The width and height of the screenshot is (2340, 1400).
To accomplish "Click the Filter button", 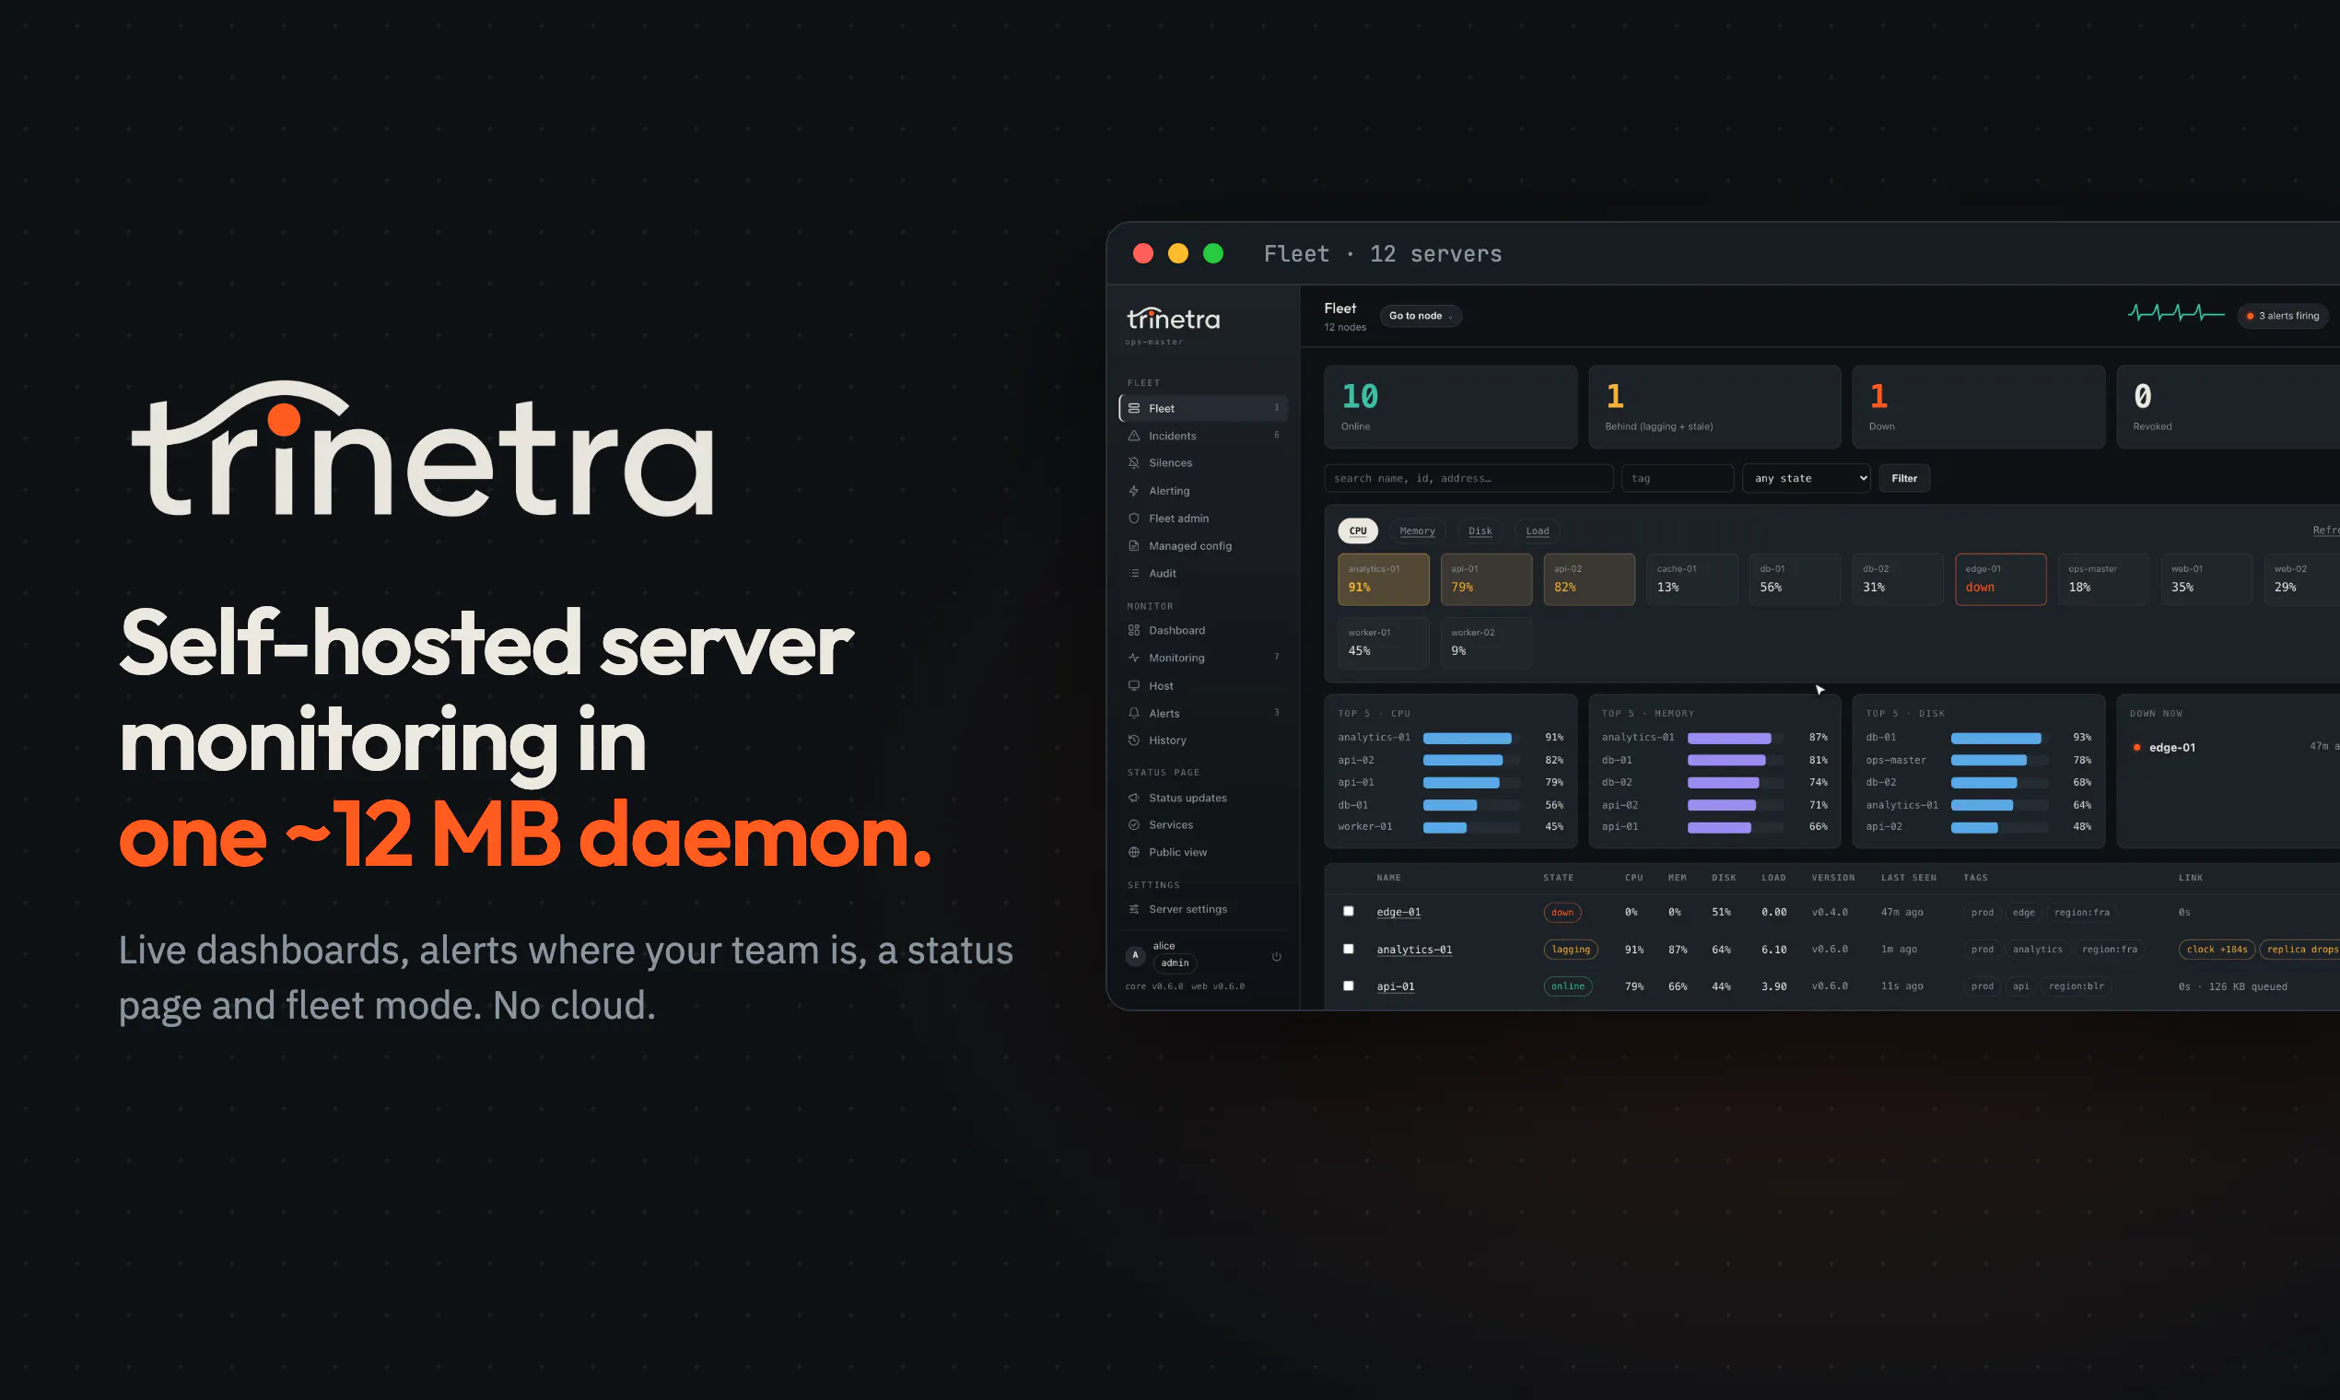I will pyautogui.click(x=1904, y=478).
